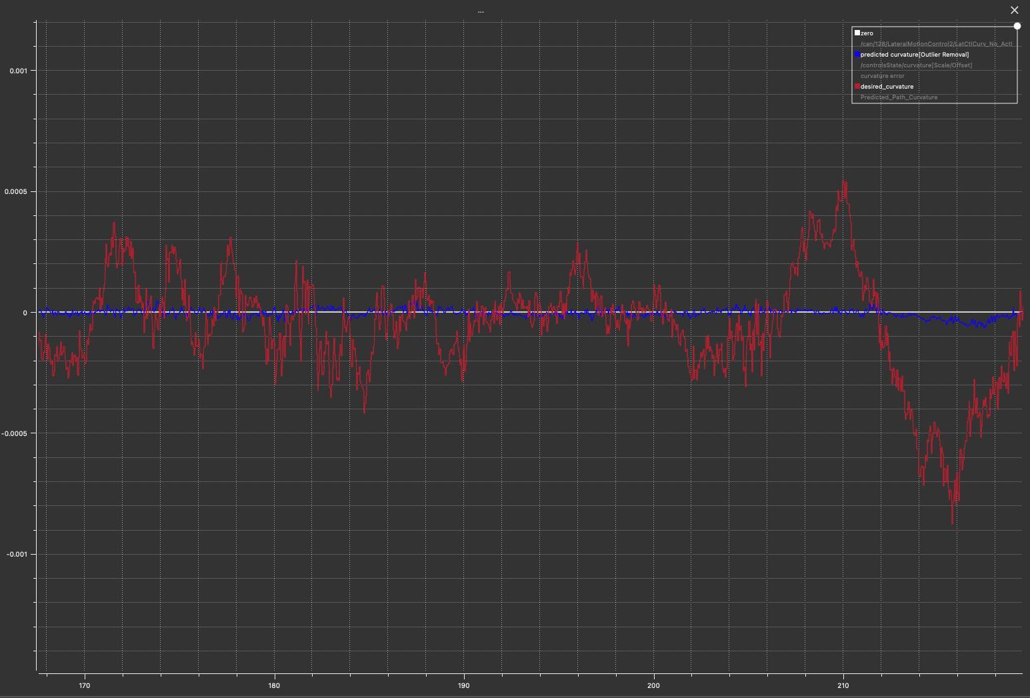Show the "Predicted_Path_Curvature" curve
This screenshot has height=698, width=1030.
click(899, 97)
